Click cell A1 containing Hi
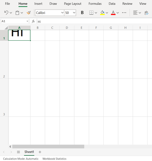152x161 pixels. tap(19, 35)
